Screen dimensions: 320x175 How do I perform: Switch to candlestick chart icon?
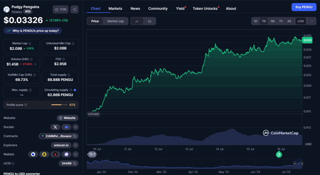[x=150, y=21]
